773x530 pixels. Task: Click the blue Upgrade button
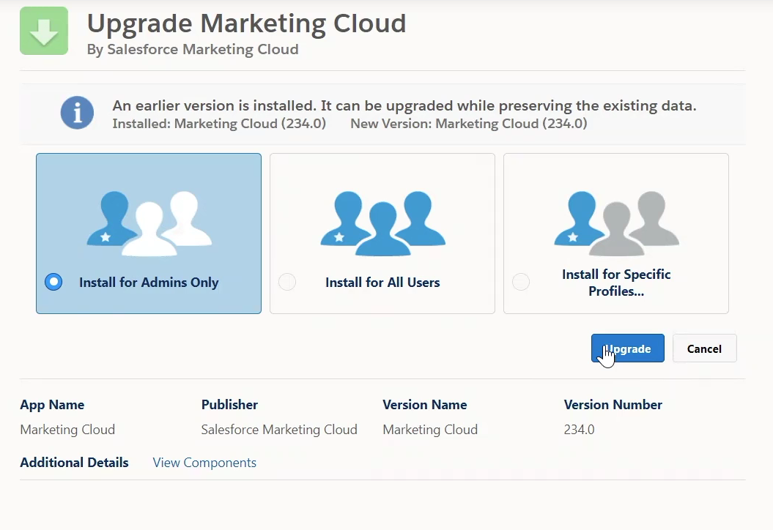(x=628, y=348)
